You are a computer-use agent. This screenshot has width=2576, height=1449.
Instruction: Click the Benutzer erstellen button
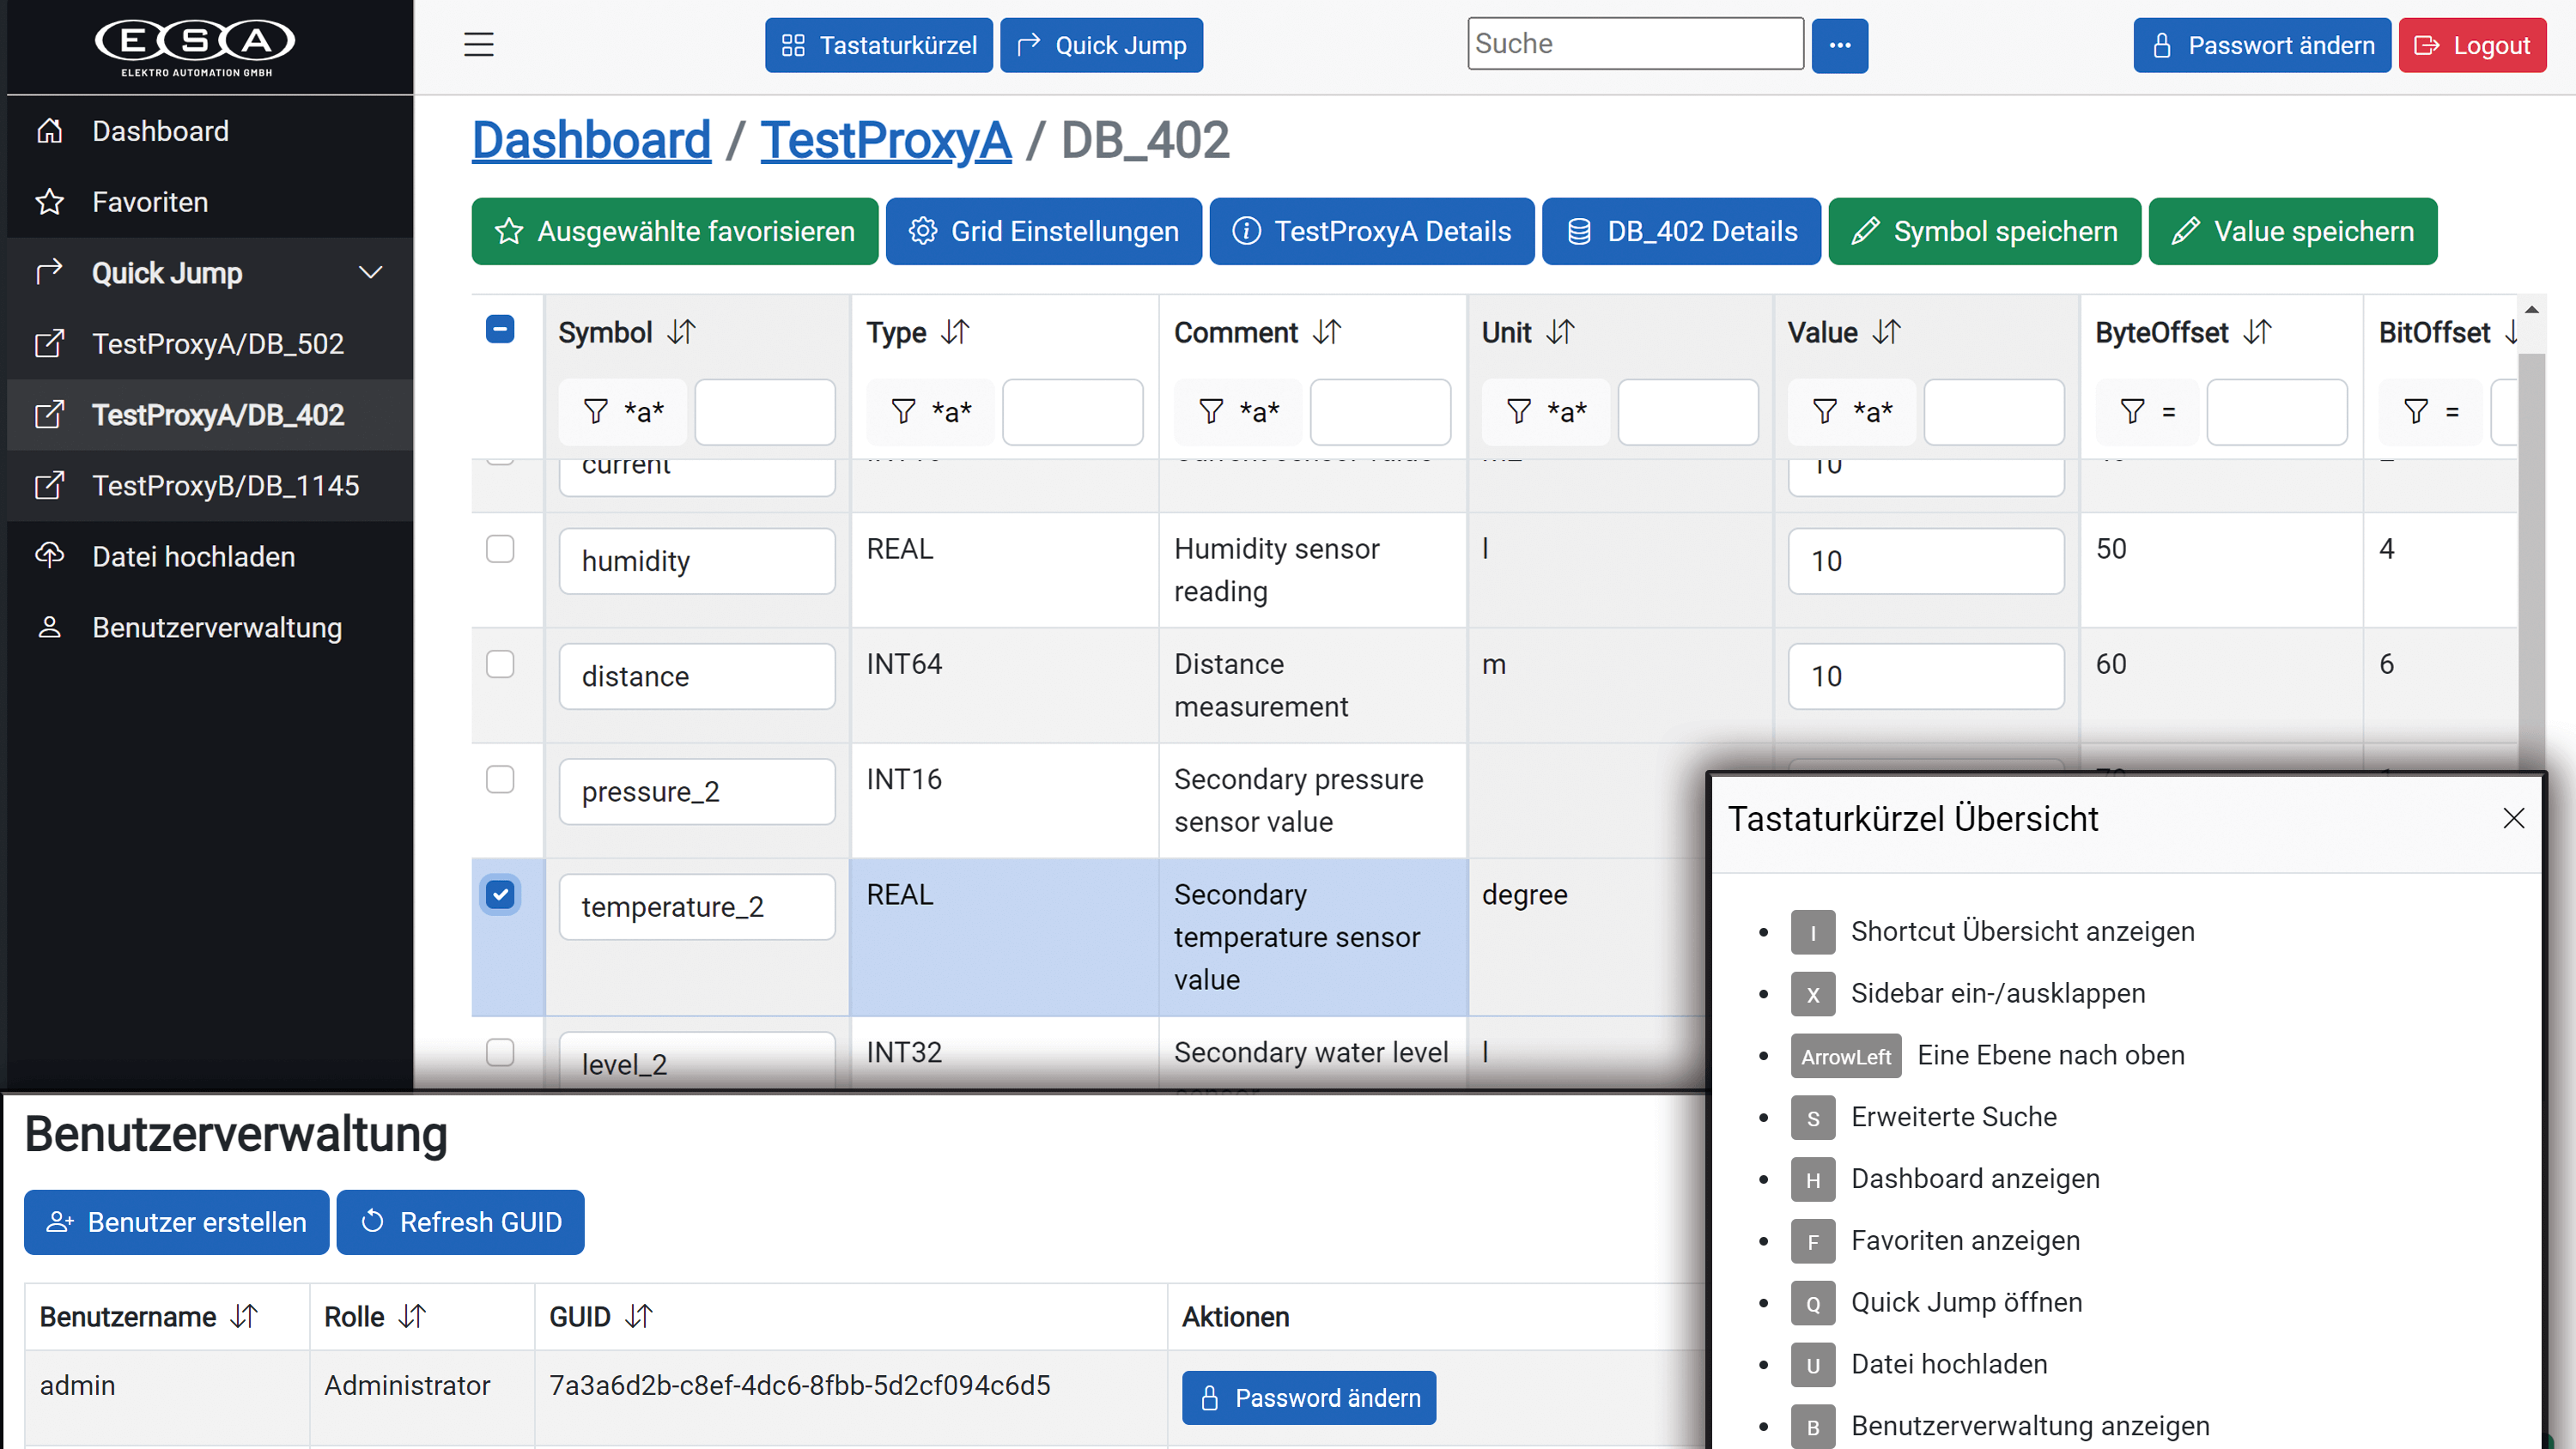[x=176, y=1222]
